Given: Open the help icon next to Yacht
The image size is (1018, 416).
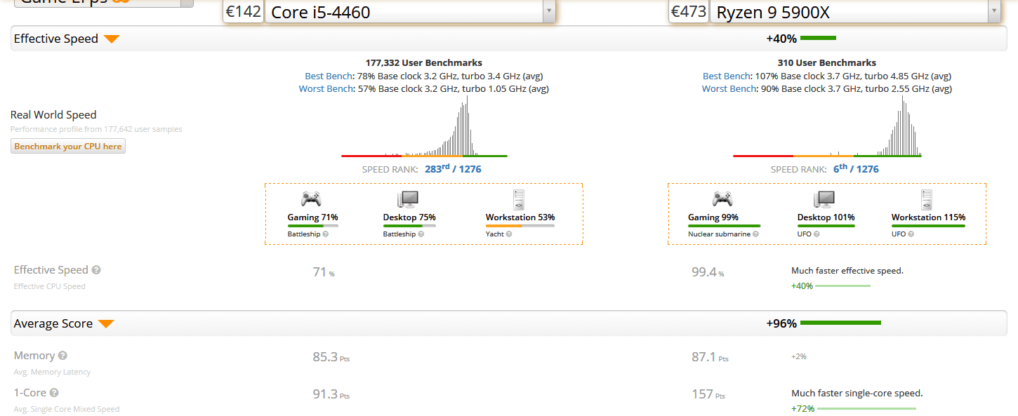Looking at the screenshot, I should pos(509,234).
